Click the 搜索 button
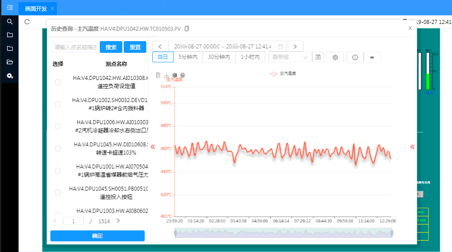This screenshot has height=252, width=452. (111, 47)
